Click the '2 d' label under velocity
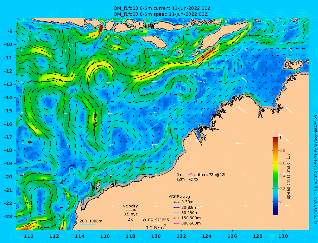The height and width of the screenshot is (243, 318). 130,220
